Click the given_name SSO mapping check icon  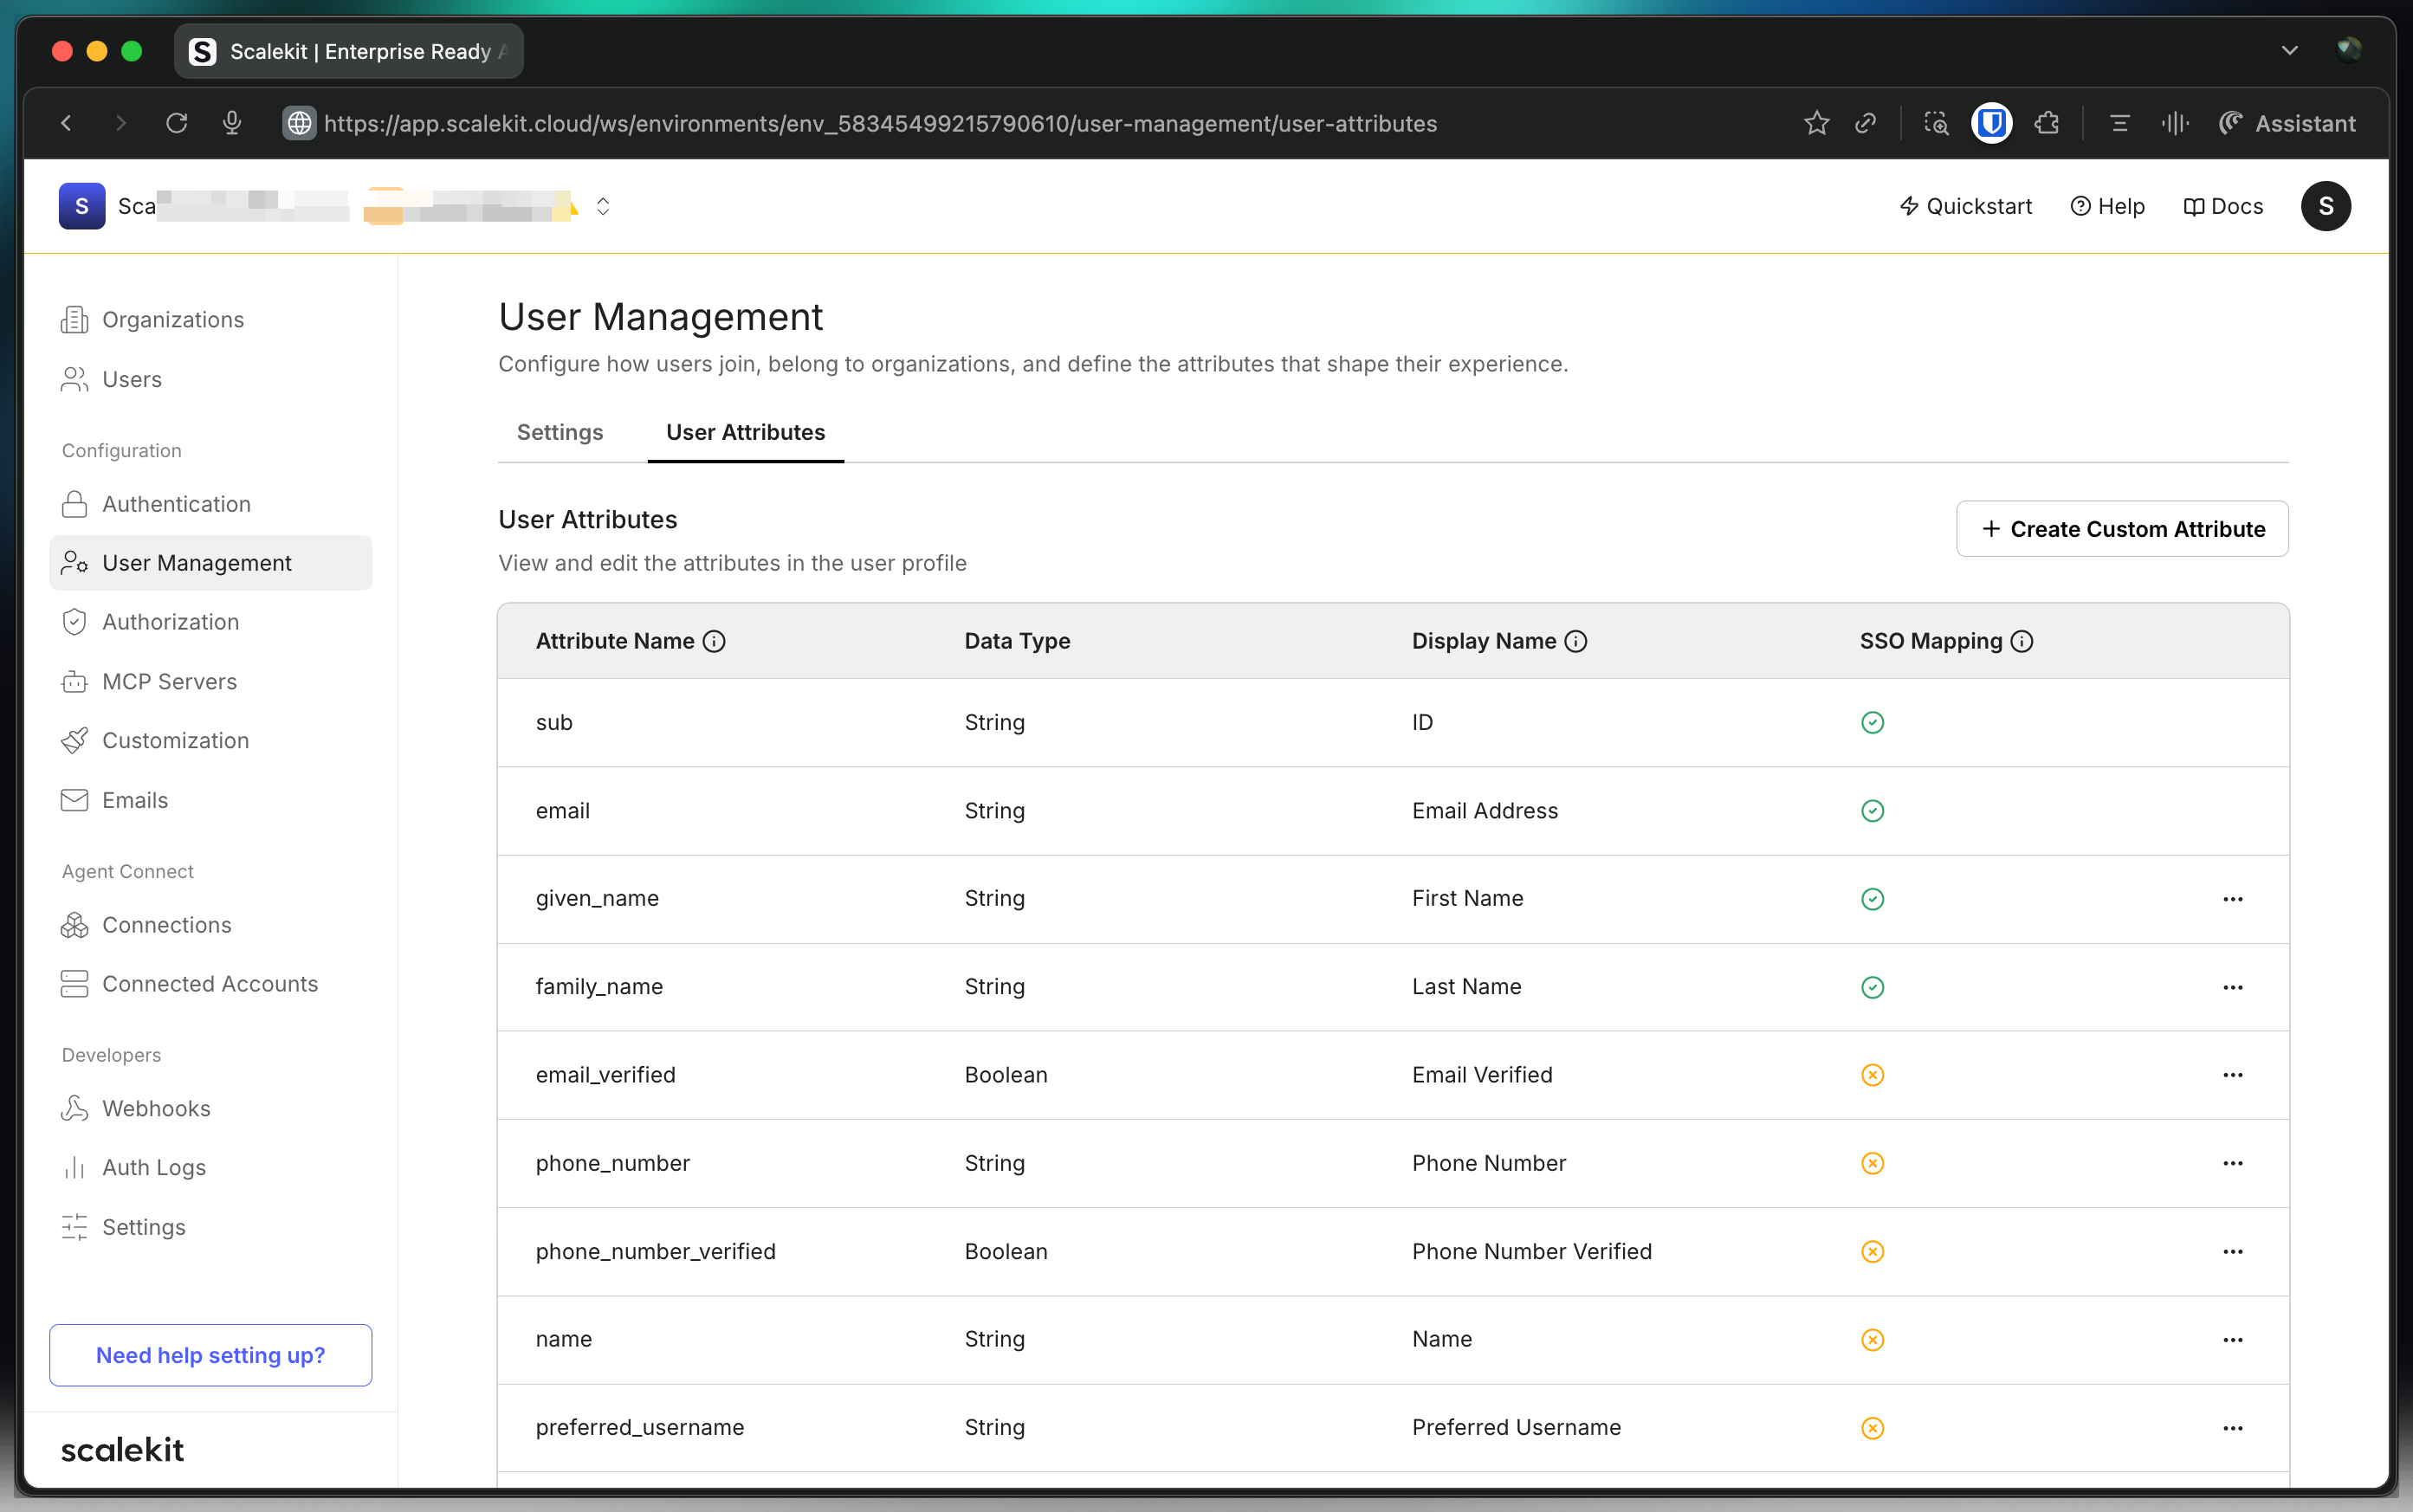(x=1872, y=898)
